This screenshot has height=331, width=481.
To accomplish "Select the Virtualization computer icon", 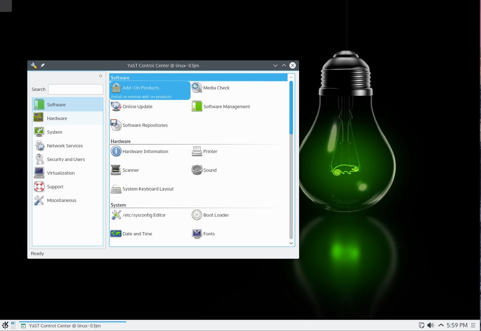I will tap(39, 173).
